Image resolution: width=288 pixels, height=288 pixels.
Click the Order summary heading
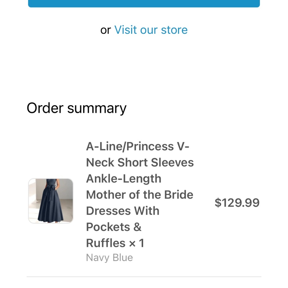pos(76,108)
